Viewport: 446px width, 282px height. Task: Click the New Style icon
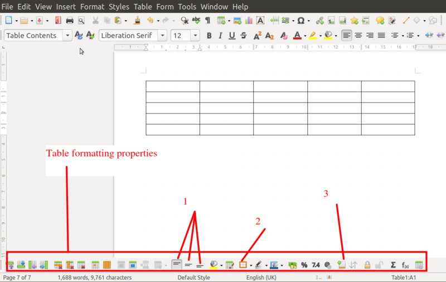click(90, 36)
